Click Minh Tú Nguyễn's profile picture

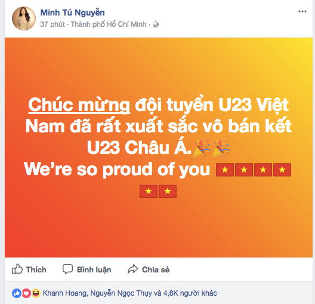[x=24, y=18]
